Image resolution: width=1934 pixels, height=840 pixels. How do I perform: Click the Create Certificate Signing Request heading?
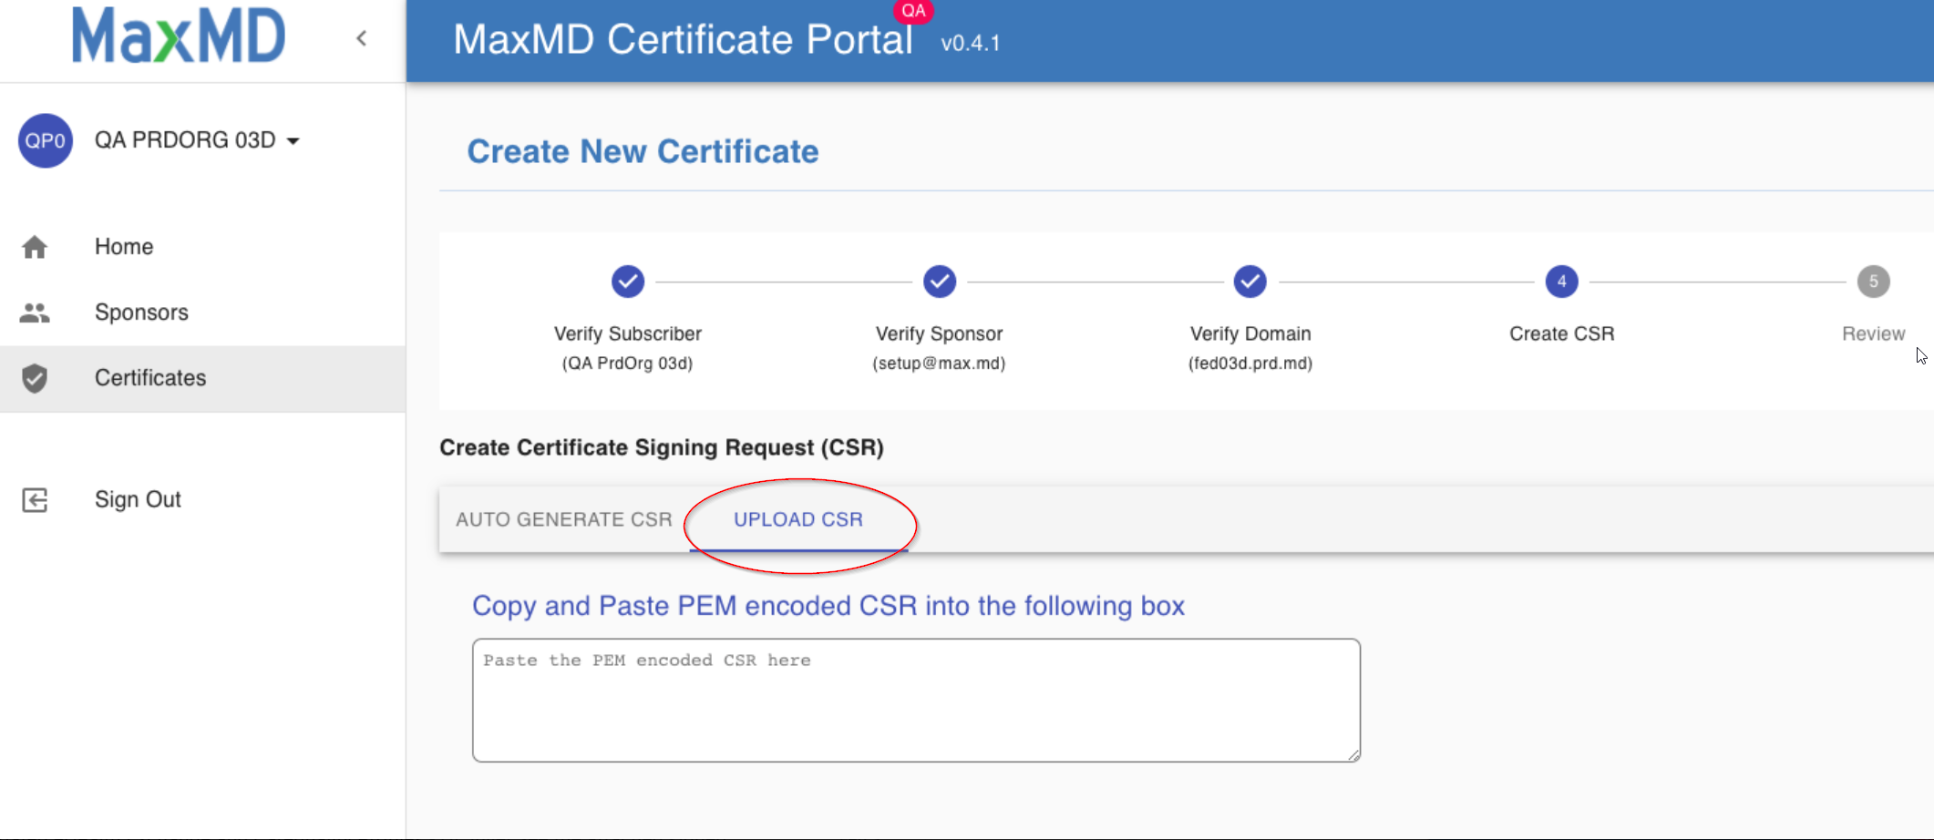[x=662, y=447]
